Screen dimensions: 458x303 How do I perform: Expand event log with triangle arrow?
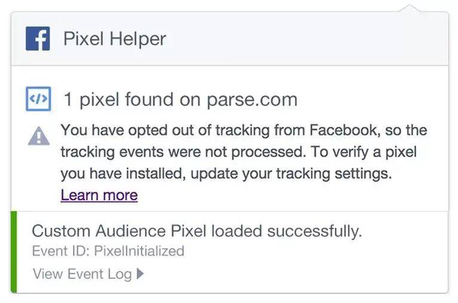[x=140, y=274]
